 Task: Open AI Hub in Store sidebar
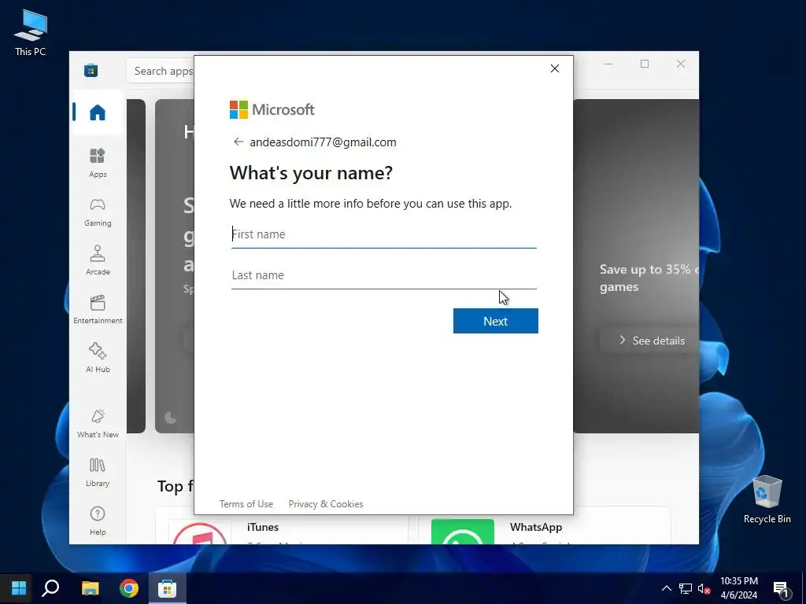click(98, 358)
